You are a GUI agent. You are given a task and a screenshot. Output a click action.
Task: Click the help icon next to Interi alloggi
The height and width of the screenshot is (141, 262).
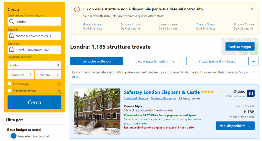coord(60,84)
